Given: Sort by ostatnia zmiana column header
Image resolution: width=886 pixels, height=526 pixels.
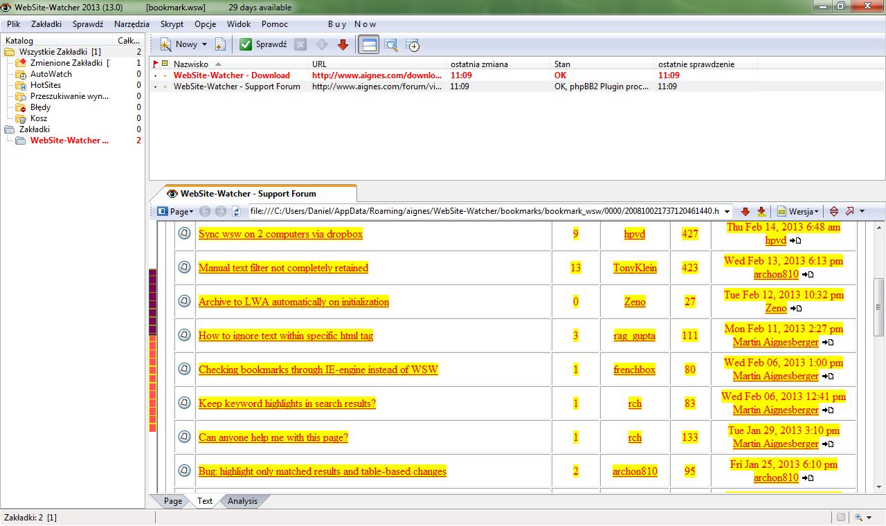Looking at the screenshot, I should pos(499,64).
